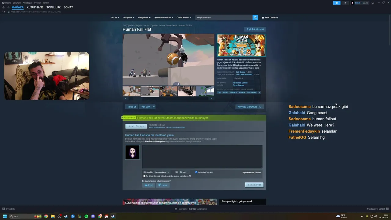Image resolution: width=391 pixels, height=220 pixels.
Task: Open the Oyunlar menu
Action: [x=38, y=3]
